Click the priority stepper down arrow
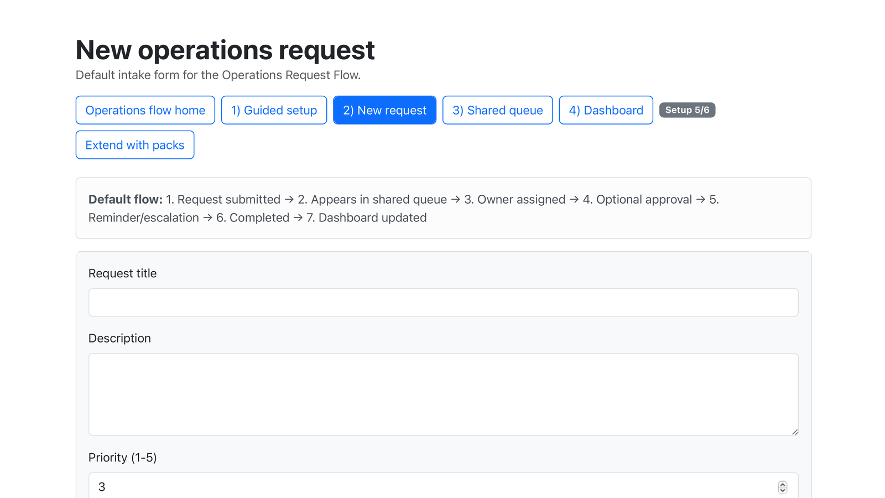 pos(783,490)
